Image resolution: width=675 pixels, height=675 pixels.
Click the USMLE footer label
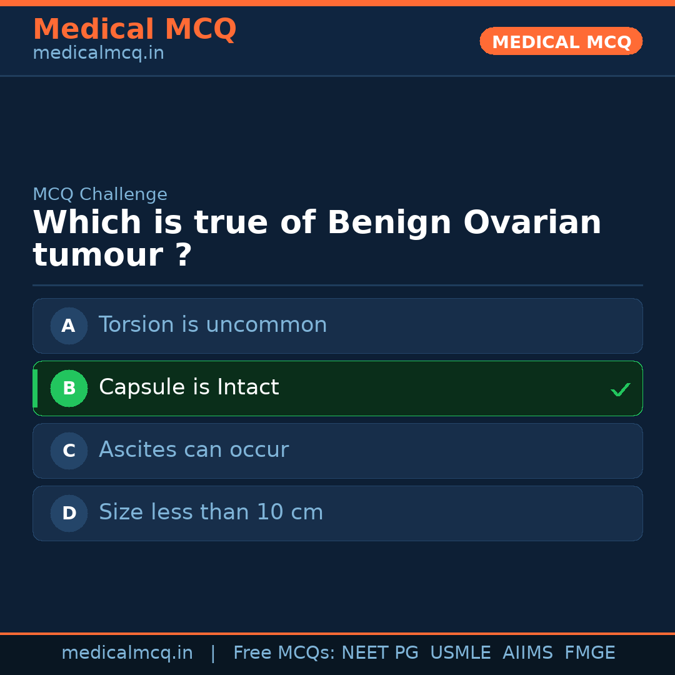point(461,652)
